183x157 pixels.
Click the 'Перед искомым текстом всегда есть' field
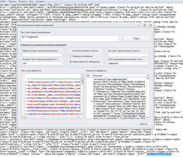point(42,55)
